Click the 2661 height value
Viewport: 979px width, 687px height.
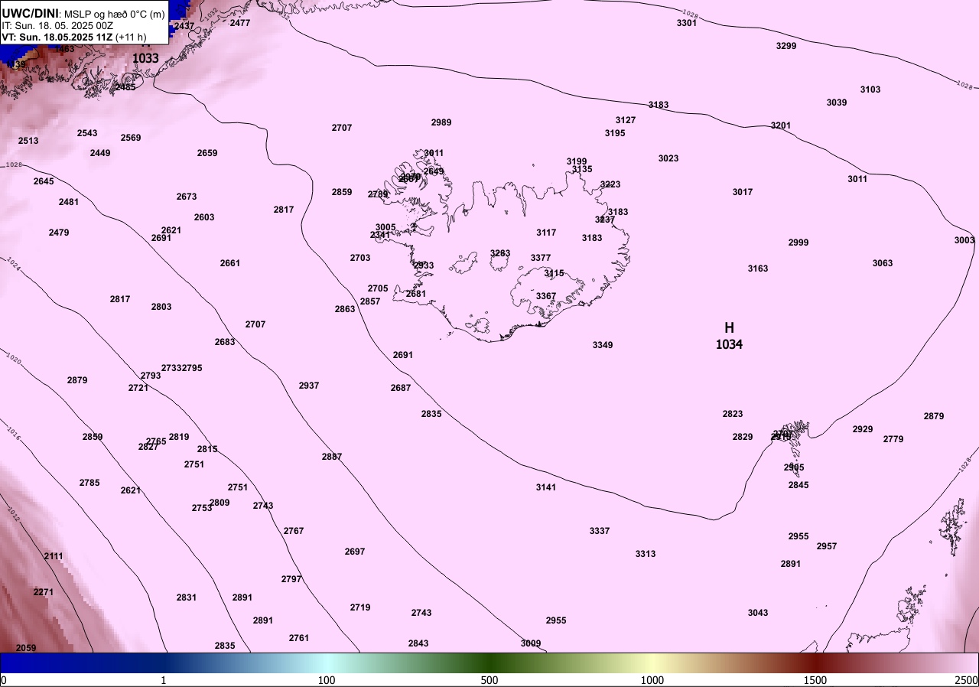[x=230, y=263]
